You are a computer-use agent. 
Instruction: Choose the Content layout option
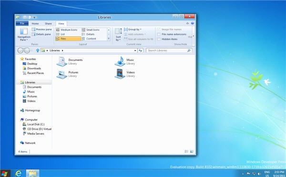pyautogui.click(x=89, y=39)
